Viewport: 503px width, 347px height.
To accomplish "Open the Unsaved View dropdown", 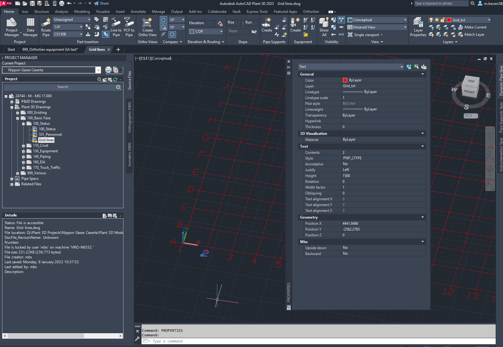I will tap(405, 27).
